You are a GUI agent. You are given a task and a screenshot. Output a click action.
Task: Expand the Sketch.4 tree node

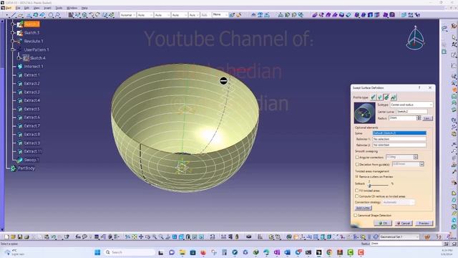[19, 58]
